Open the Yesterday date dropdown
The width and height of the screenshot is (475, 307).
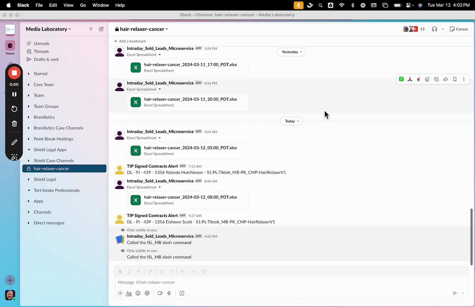coord(291,52)
